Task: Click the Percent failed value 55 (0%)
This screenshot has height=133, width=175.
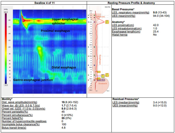Action: tap(66, 118)
